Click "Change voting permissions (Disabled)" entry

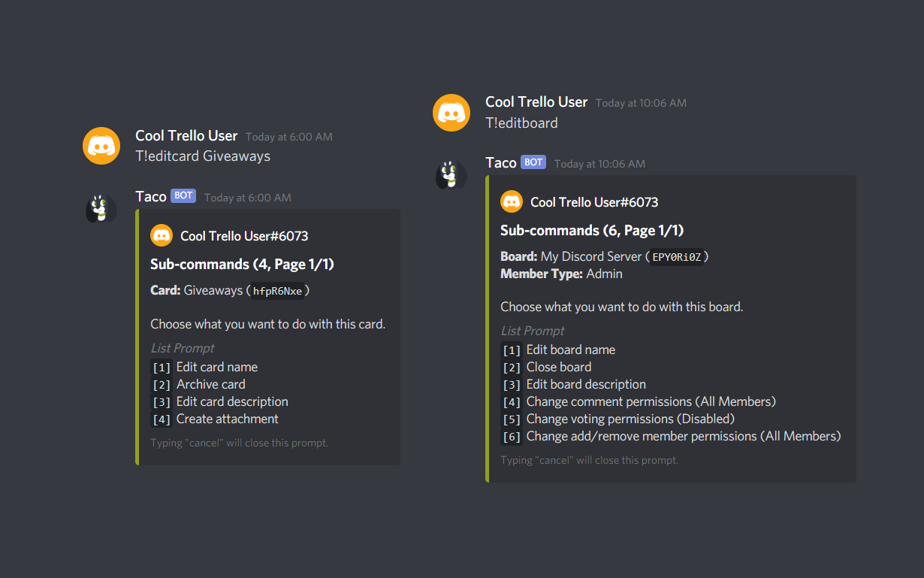pos(630,419)
